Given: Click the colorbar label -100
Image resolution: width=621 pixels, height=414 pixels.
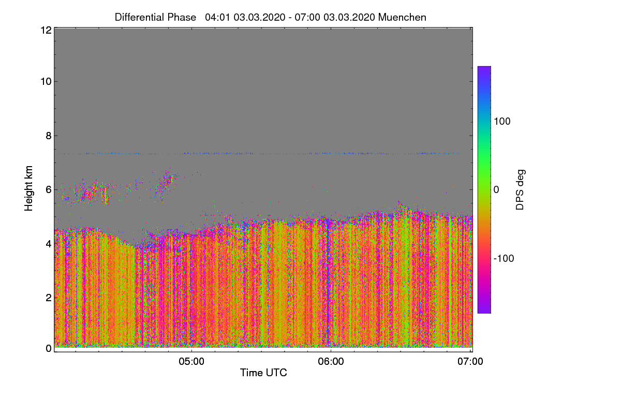Looking at the screenshot, I should (504, 258).
